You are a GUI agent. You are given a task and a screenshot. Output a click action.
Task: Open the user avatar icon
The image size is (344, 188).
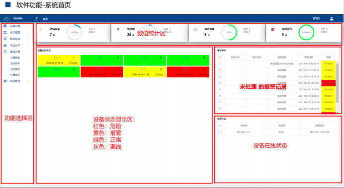pos(332,19)
